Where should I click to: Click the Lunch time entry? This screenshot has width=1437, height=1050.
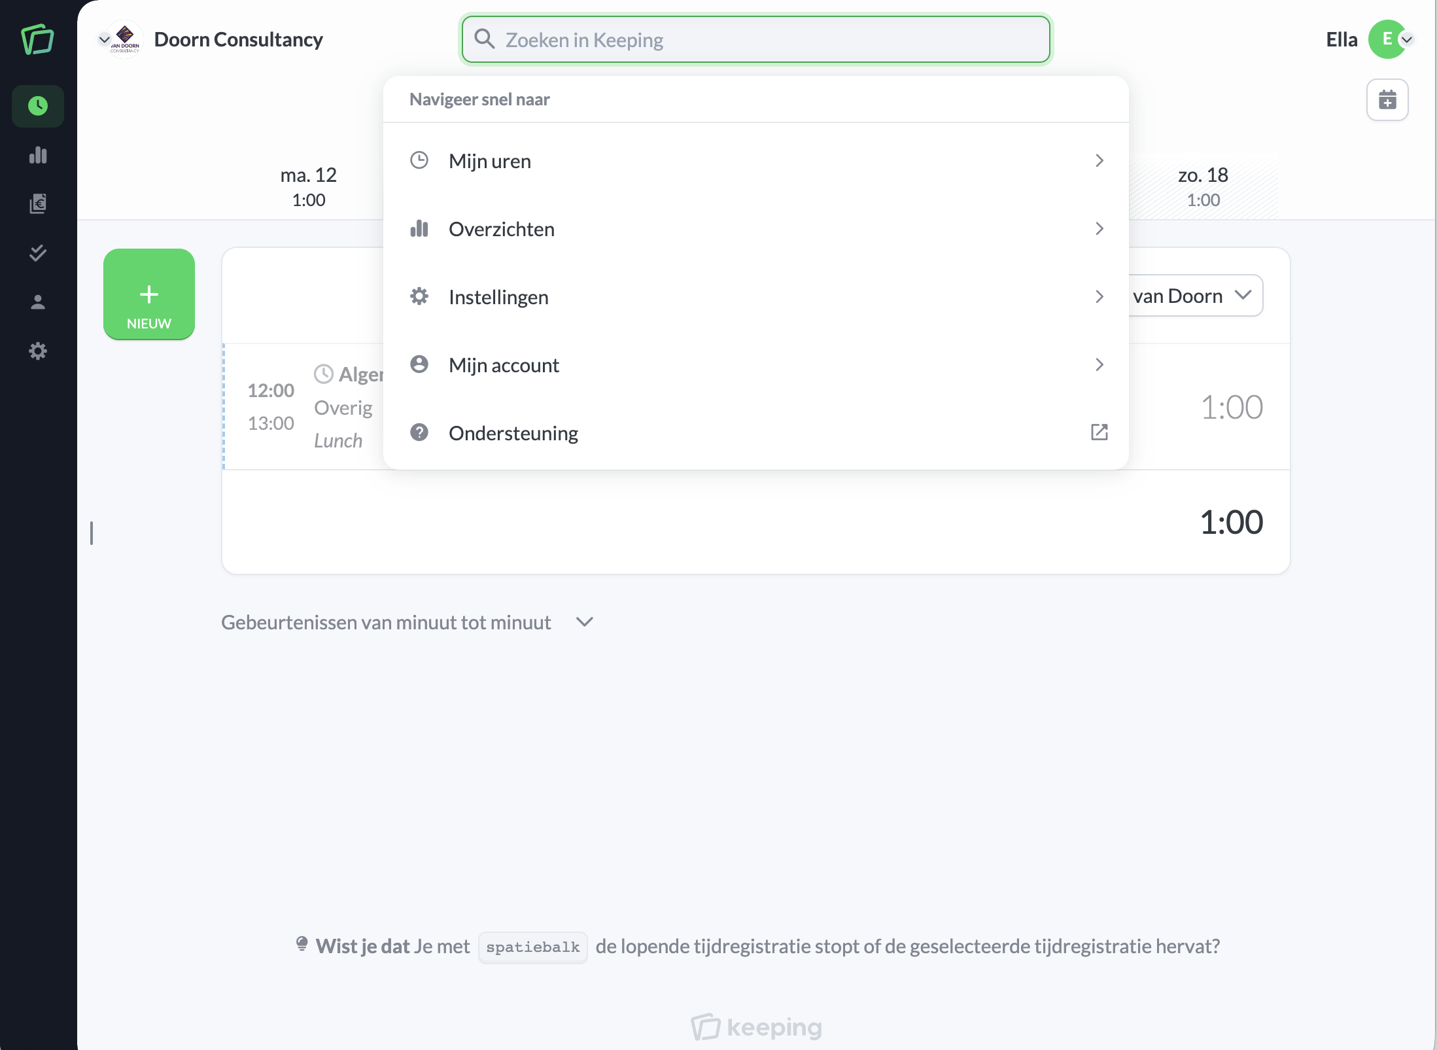pos(338,440)
